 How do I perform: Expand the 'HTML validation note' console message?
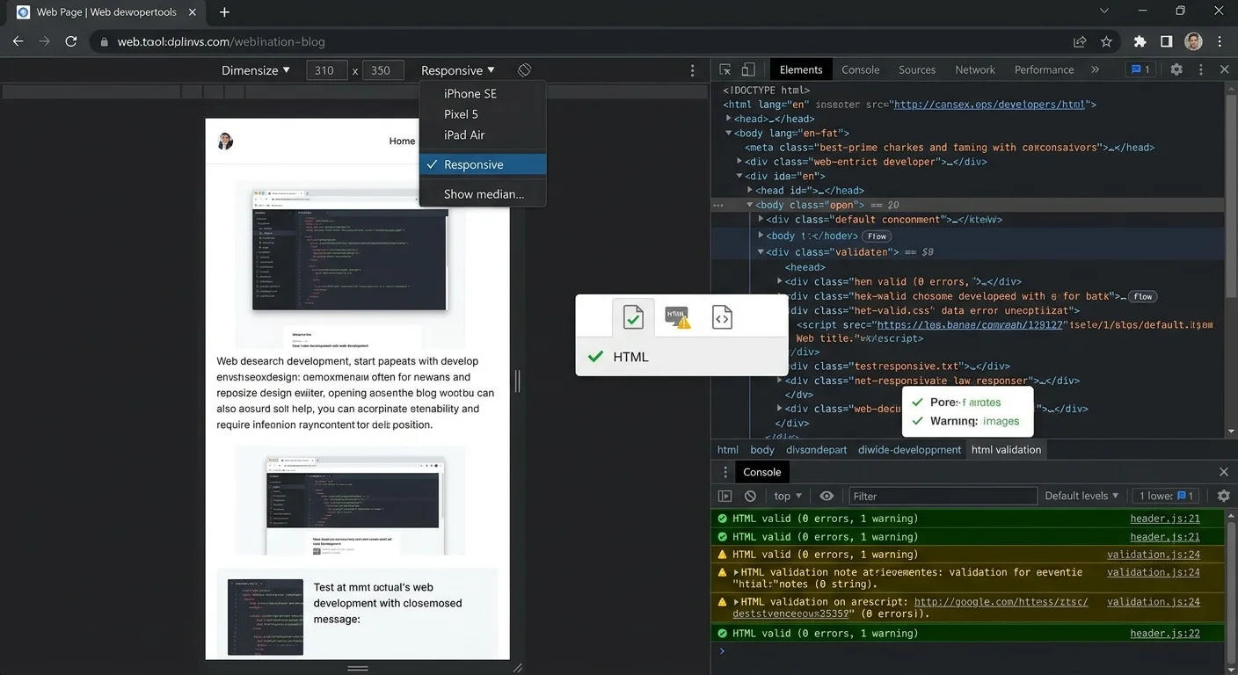pos(737,572)
